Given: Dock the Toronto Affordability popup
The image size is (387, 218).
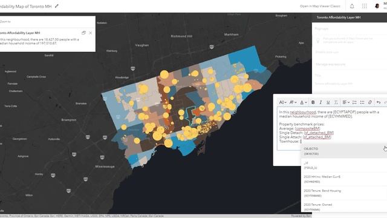Looking at the screenshot, I should [83, 33].
